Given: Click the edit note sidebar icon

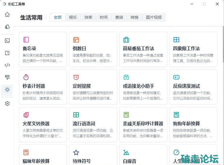Looking at the screenshot, I should point(7,53).
